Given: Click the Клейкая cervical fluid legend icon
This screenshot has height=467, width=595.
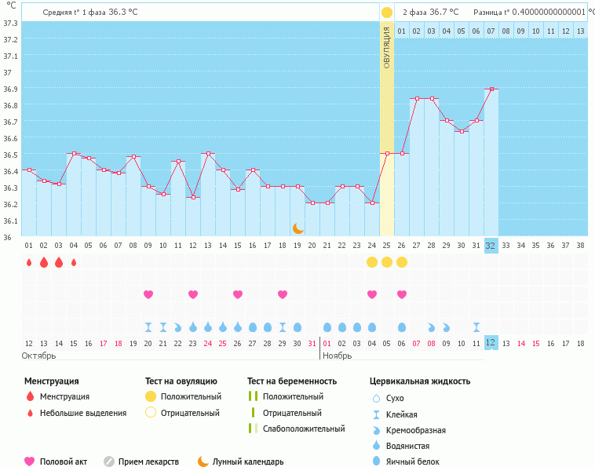Looking at the screenshot, I should coord(377,414).
